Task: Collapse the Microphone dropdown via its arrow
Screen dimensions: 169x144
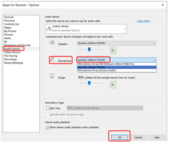Action: pos(154,60)
